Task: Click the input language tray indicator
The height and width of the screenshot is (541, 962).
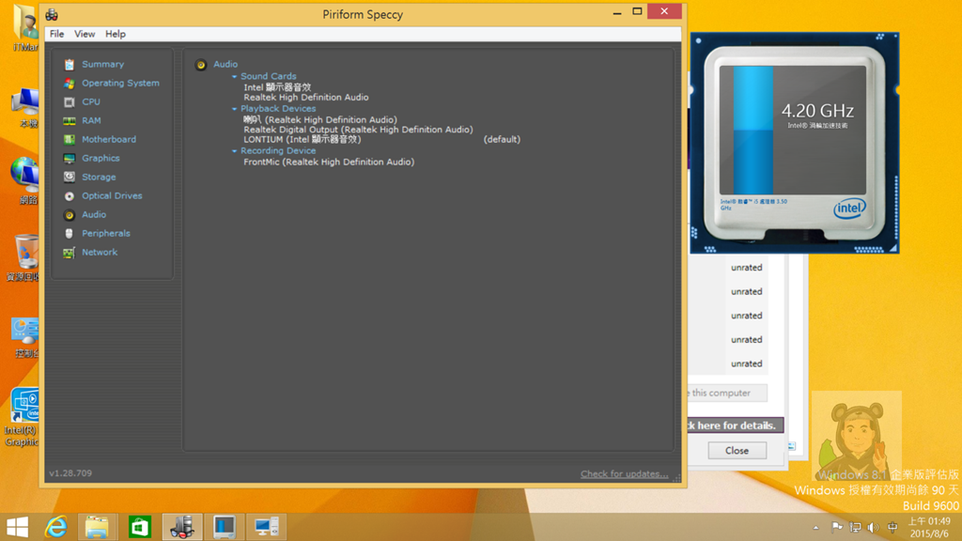Action: 892,528
